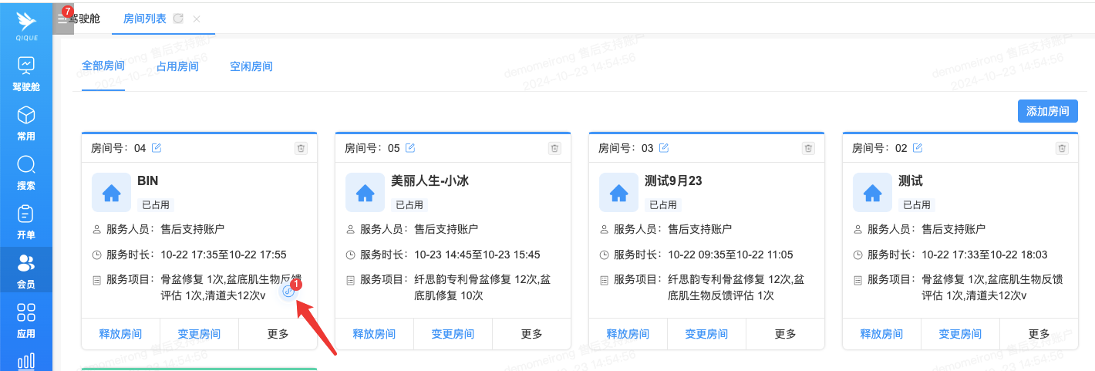The image size is (1095, 371).
Task: Click the trash icon on room 05 card
Action: coord(554,148)
